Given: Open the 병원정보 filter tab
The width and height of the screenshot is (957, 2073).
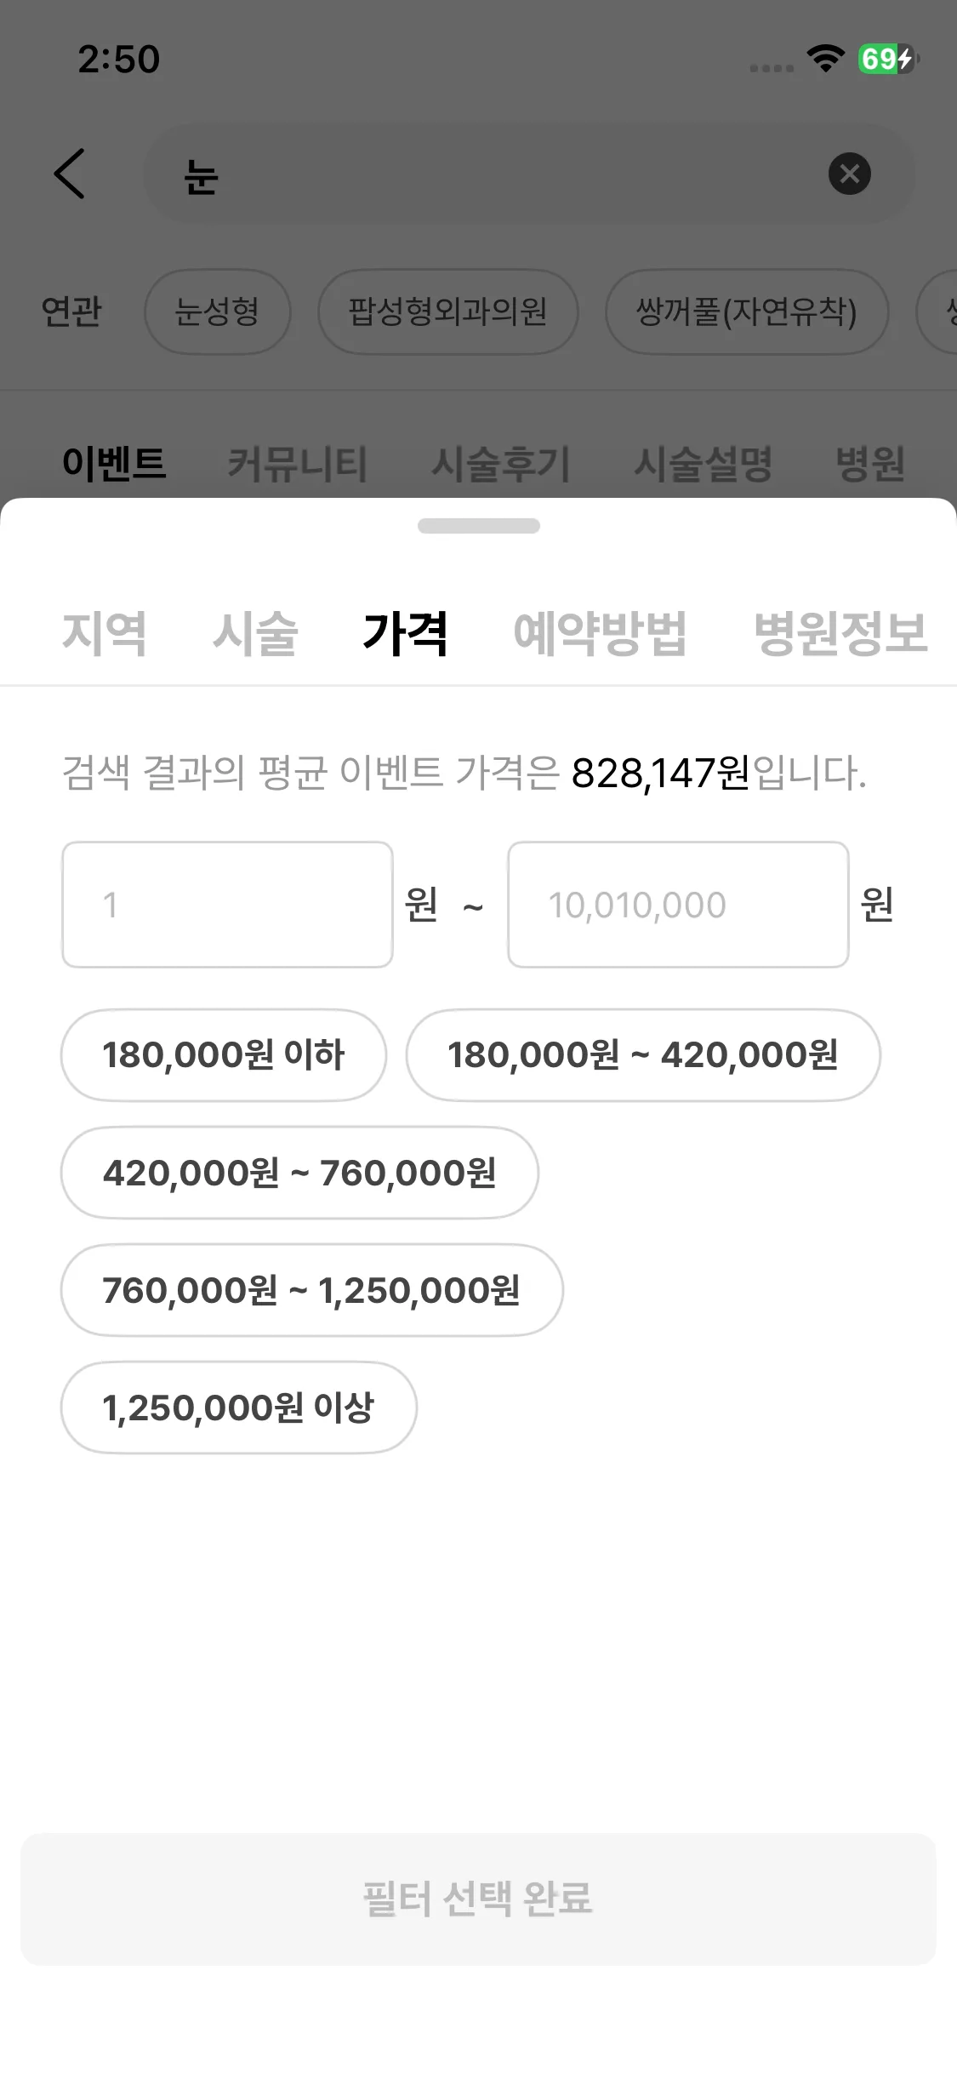Looking at the screenshot, I should 840,633.
